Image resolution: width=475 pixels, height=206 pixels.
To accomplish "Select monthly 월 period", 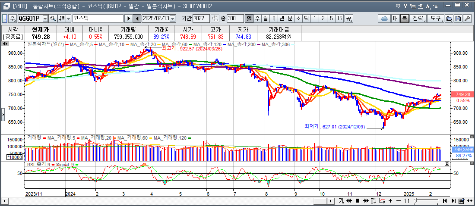I will [266, 19].
